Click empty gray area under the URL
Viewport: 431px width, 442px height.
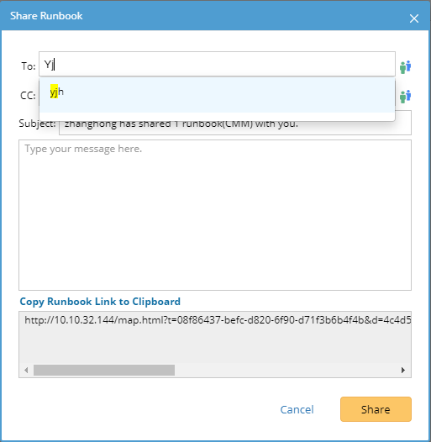point(215,345)
